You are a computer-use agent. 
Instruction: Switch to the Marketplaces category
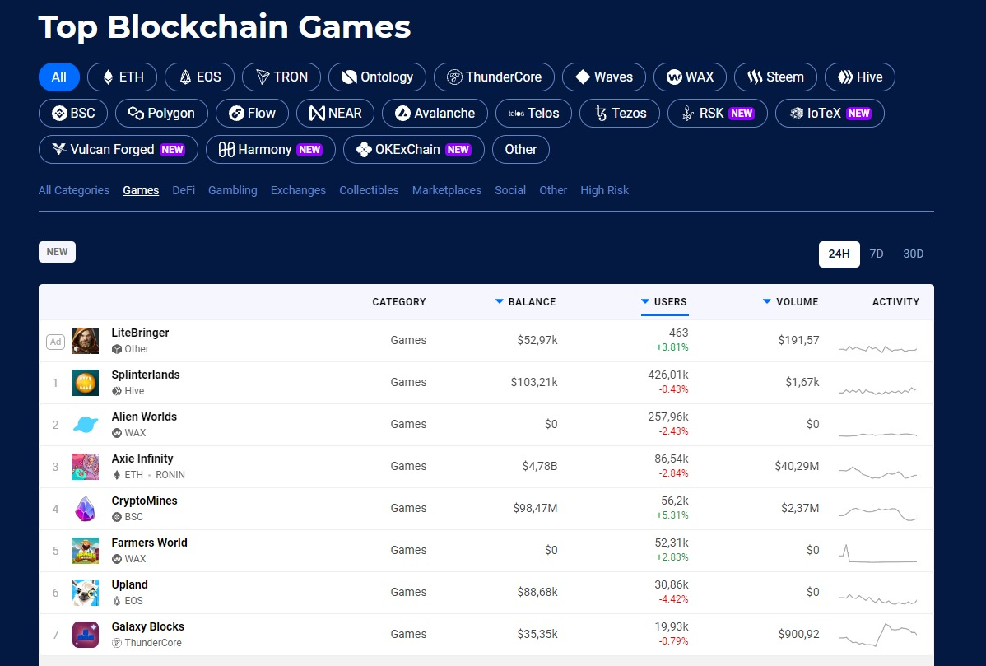pyautogui.click(x=446, y=190)
